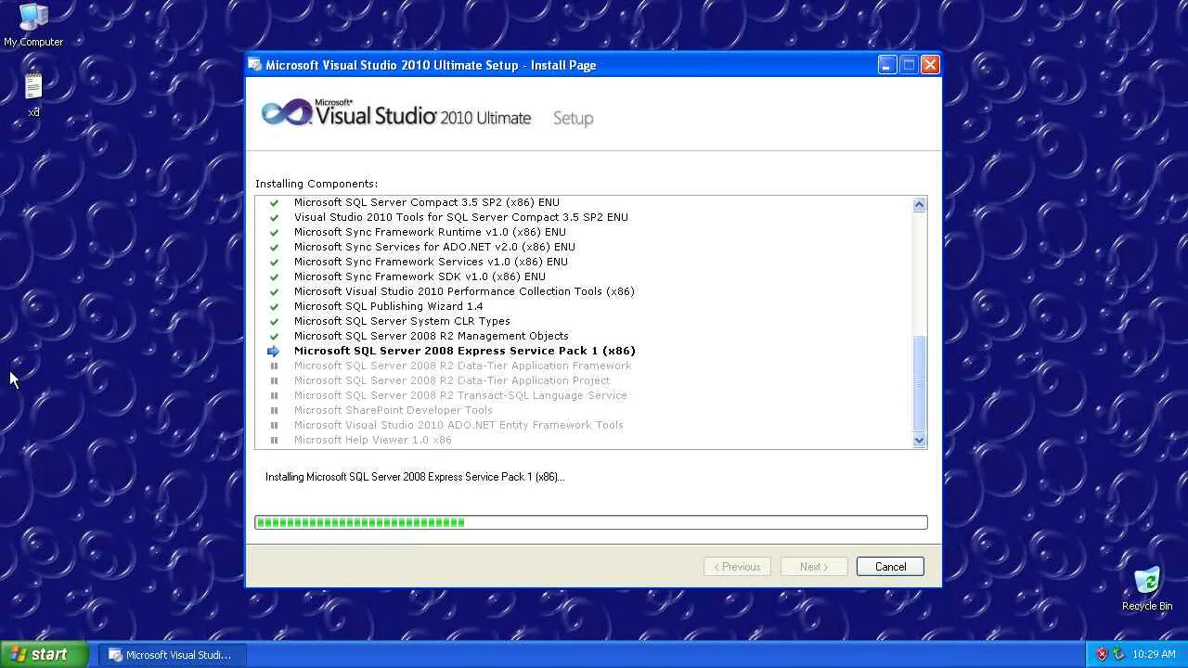Click the checkmark beside Sync Framework Services v1.0

[274, 262]
